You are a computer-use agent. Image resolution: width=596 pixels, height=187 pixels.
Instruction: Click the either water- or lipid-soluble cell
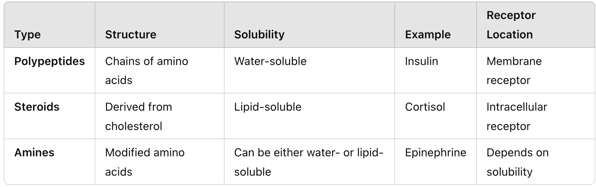coord(309,162)
